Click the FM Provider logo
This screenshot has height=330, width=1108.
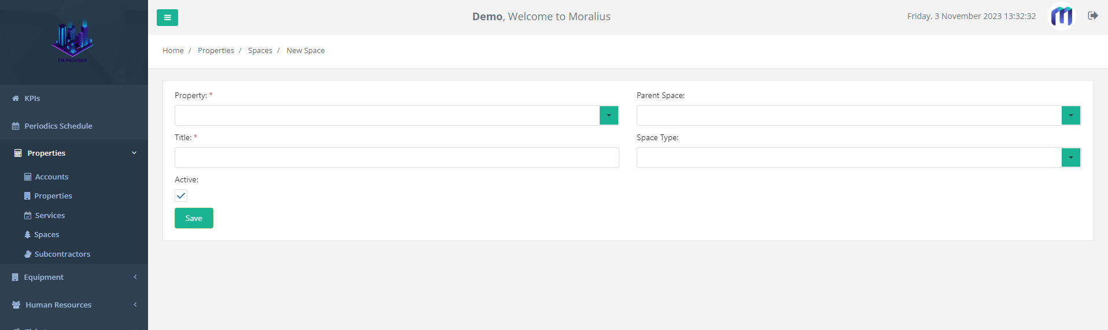pos(72,42)
